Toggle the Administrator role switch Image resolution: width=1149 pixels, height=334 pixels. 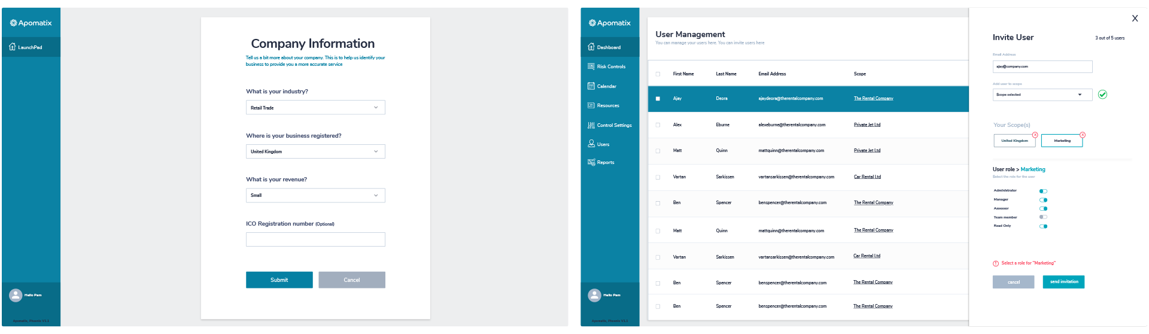(x=1043, y=191)
